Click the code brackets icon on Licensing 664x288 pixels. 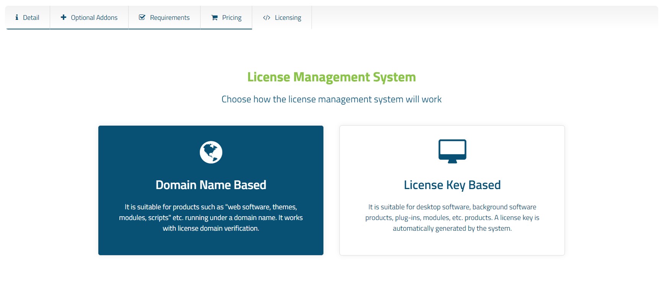pyautogui.click(x=267, y=18)
